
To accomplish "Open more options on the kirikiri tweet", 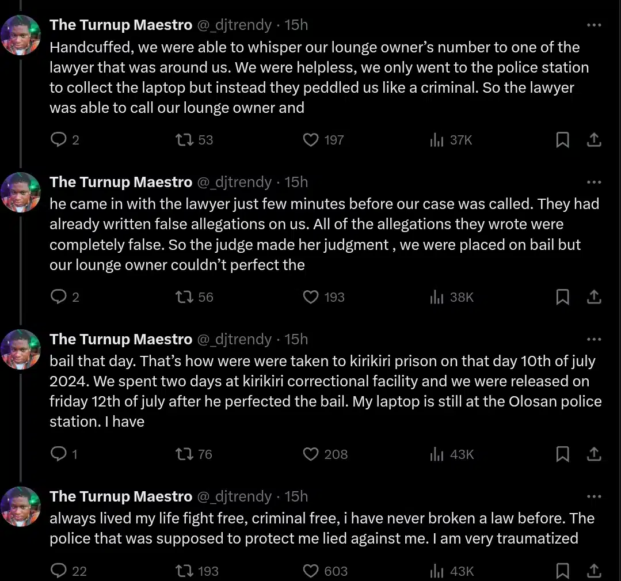I will pyautogui.click(x=594, y=339).
